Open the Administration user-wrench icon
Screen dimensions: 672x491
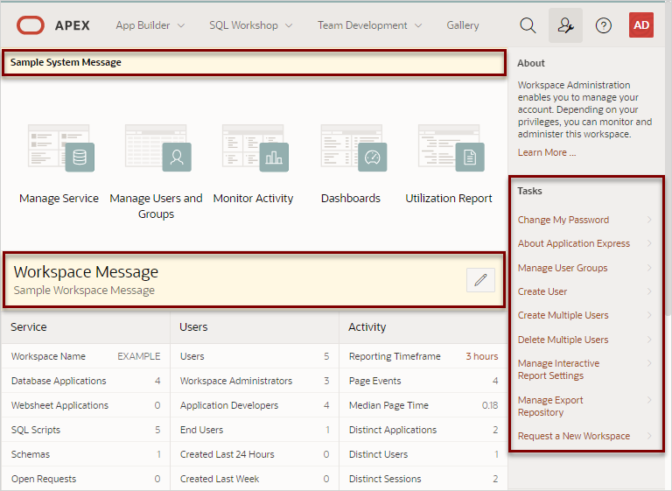pyautogui.click(x=565, y=25)
